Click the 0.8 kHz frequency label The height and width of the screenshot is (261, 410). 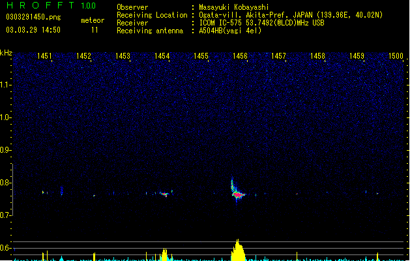[x=6, y=183]
